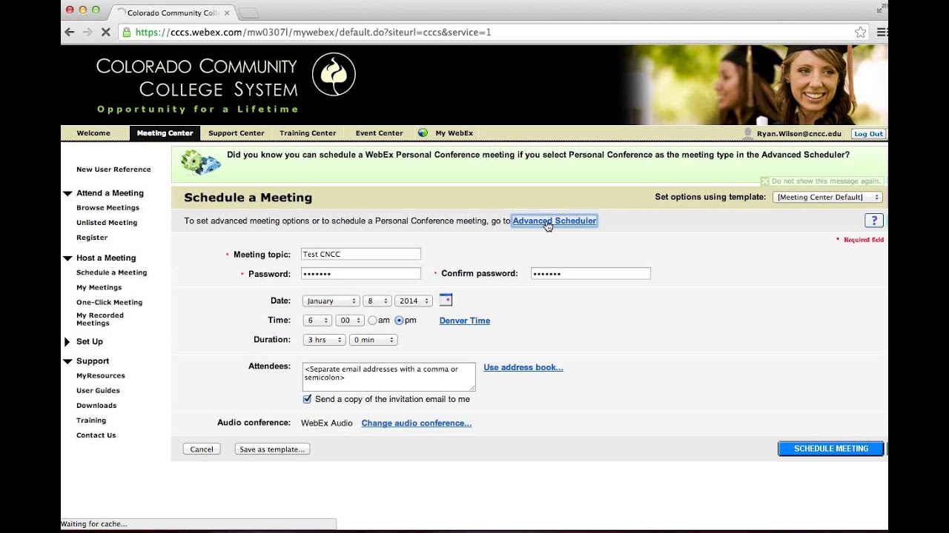Image resolution: width=949 pixels, height=533 pixels.
Task: Open the duration minutes dropdown showing 0 min
Action: pyautogui.click(x=374, y=340)
